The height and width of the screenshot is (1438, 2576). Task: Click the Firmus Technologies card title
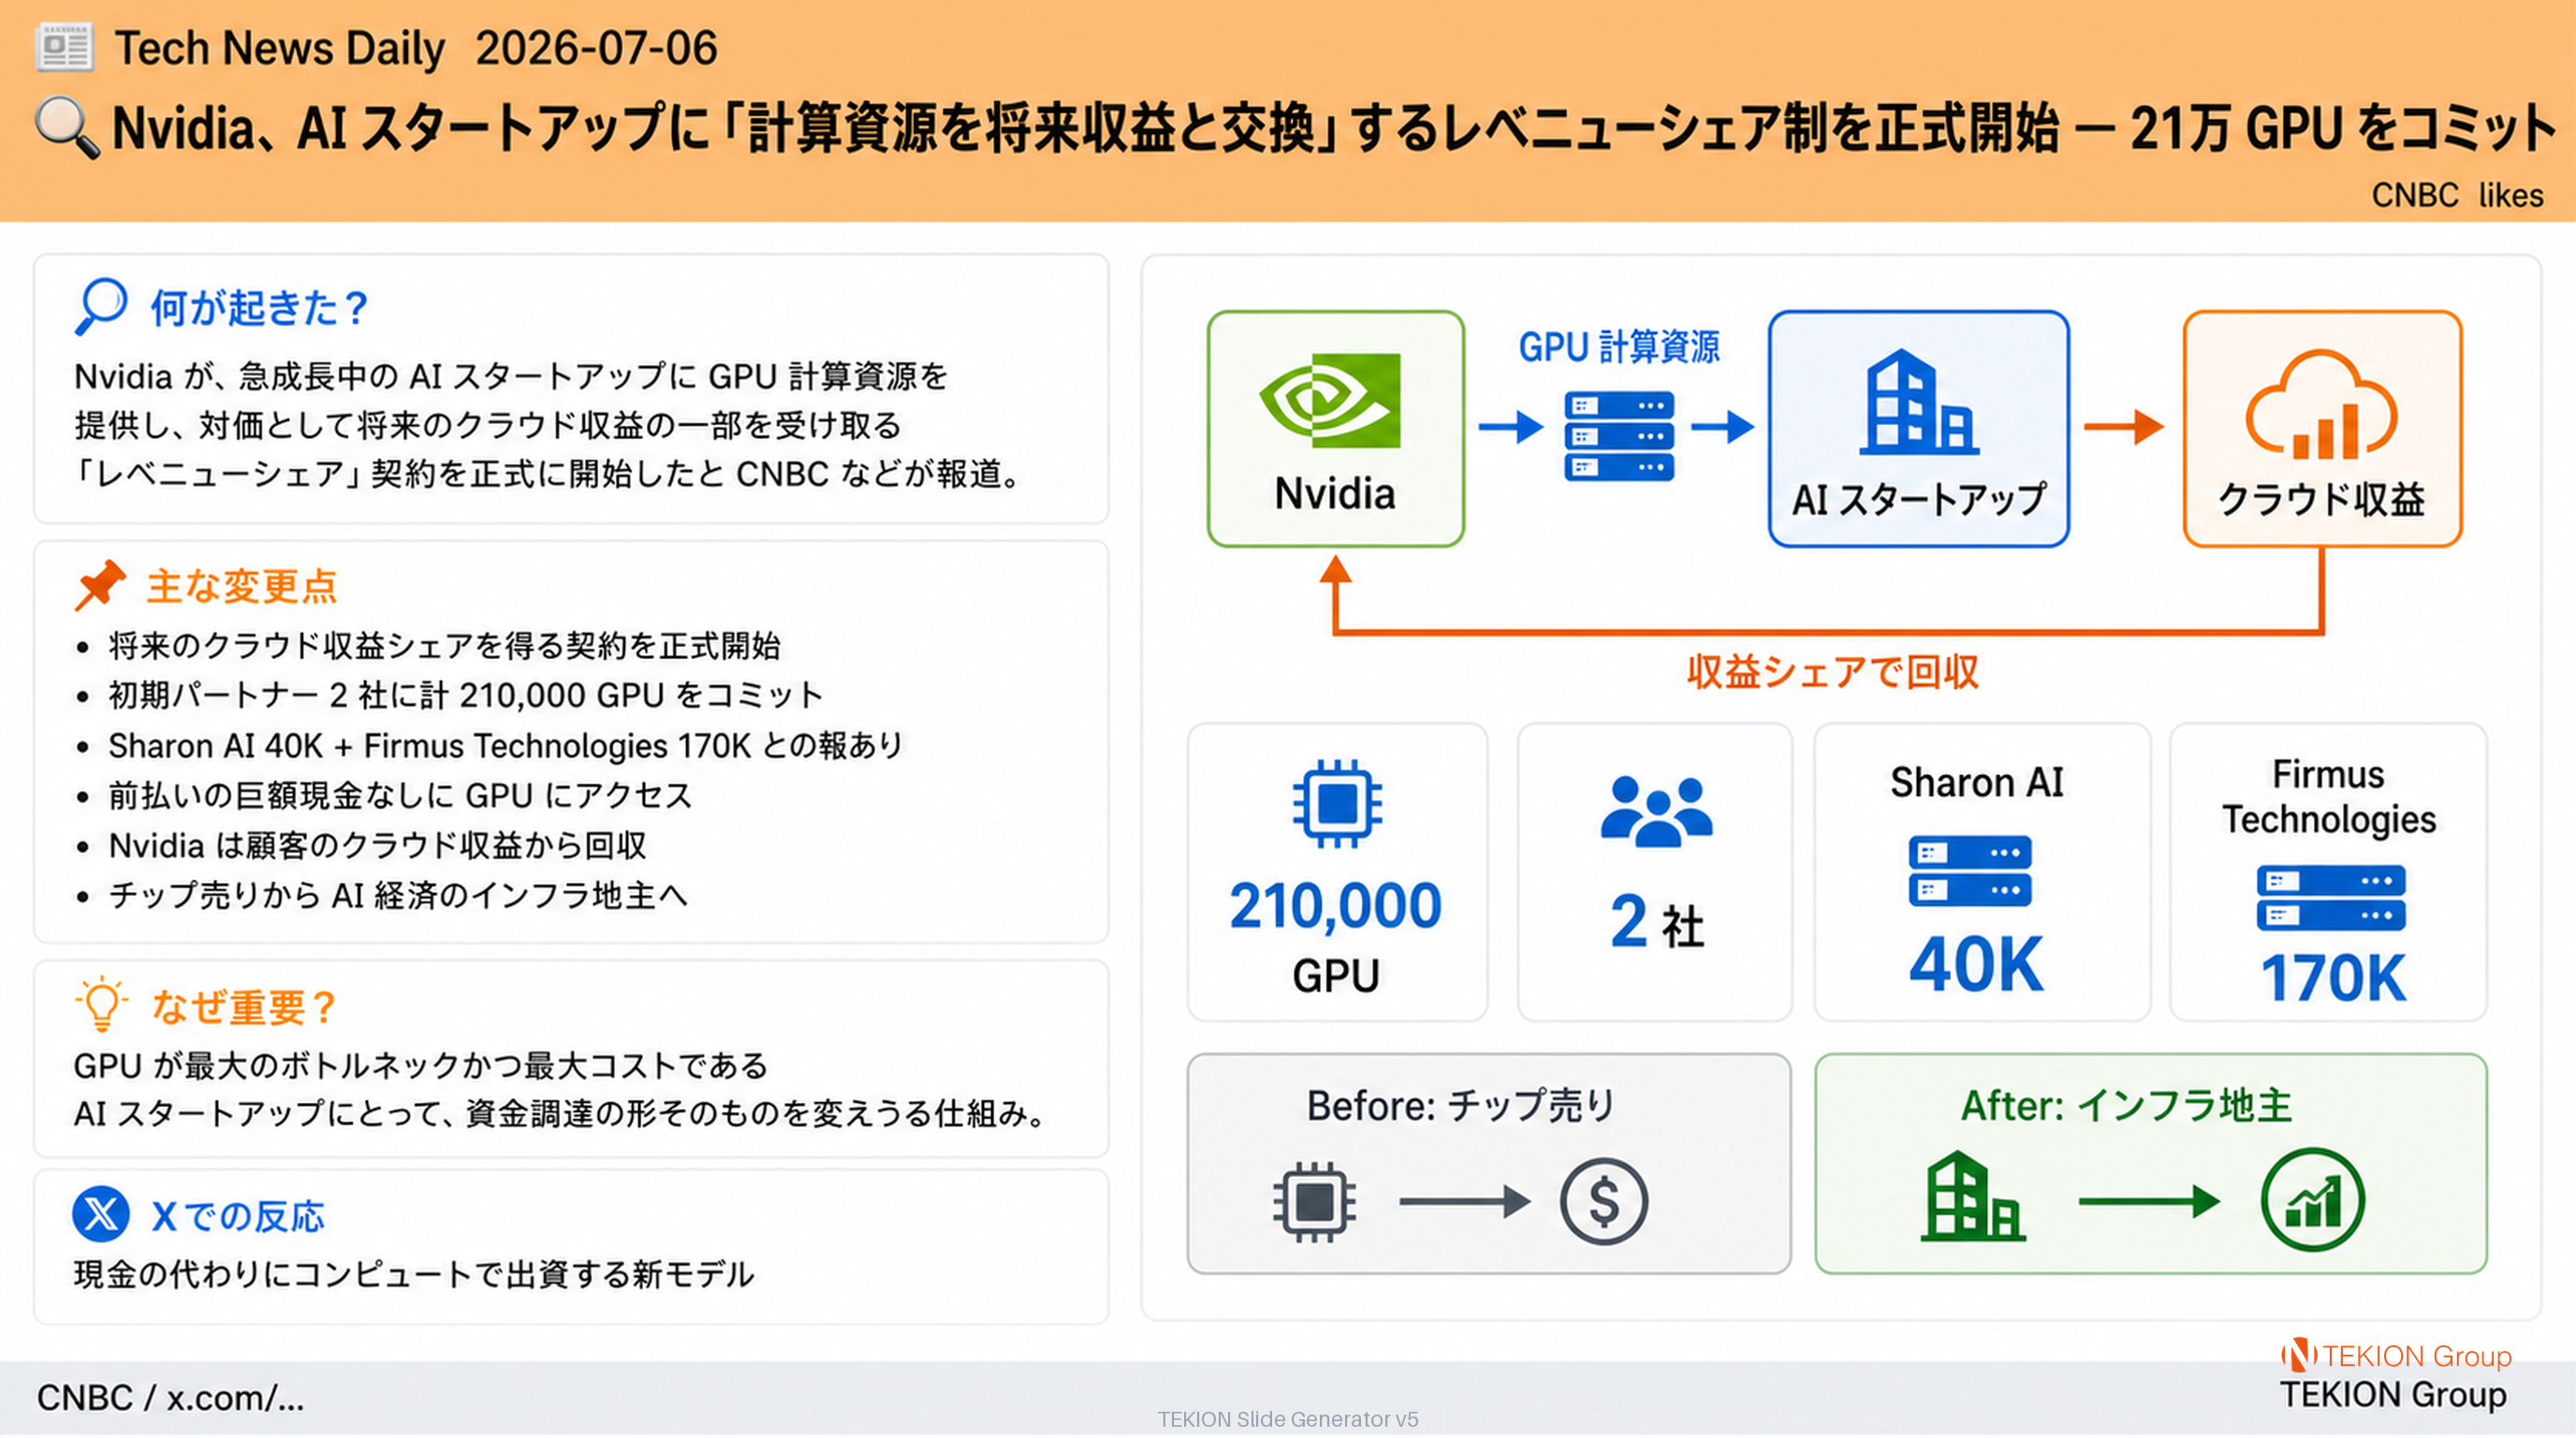(2329, 797)
